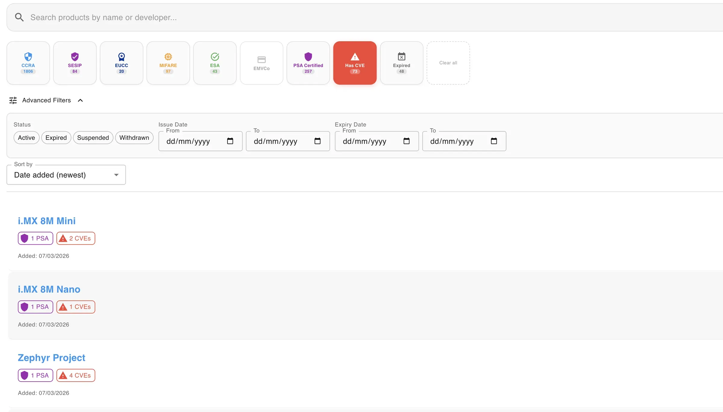Select the EUCC ribbon badge filter
This screenshot has width=723, height=412.
(x=121, y=63)
